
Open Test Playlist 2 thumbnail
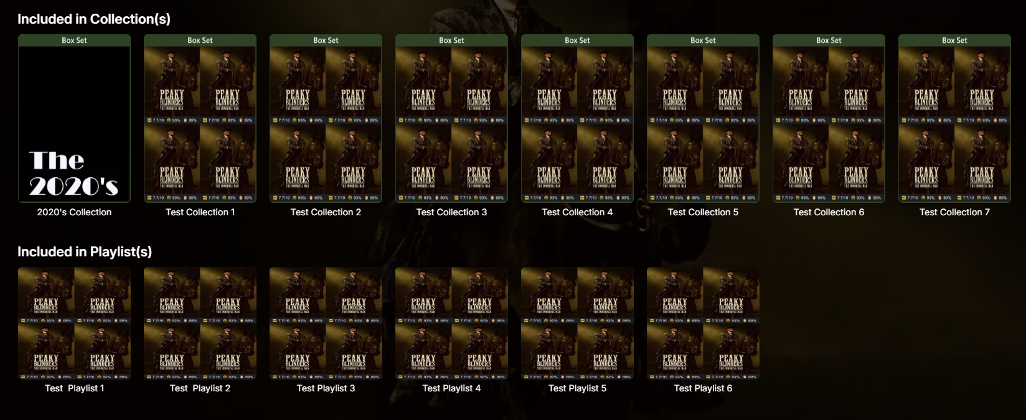[x=200, y=323]
